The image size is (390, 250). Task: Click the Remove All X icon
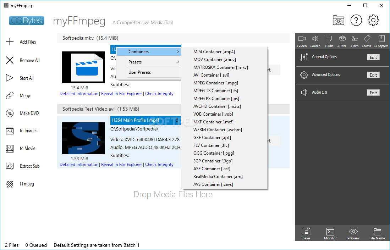(10, 60)
